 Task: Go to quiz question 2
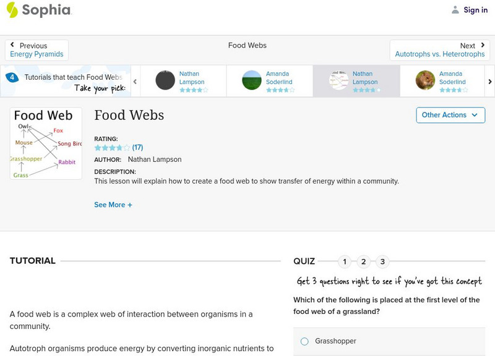(364, 261)
